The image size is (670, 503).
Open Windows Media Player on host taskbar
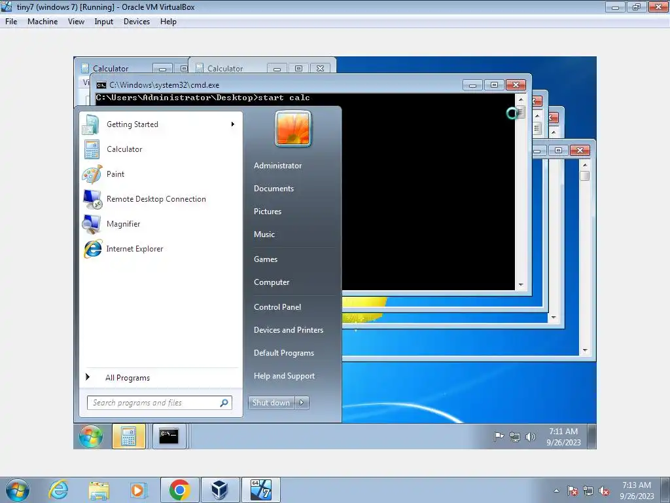coord(139,490)
